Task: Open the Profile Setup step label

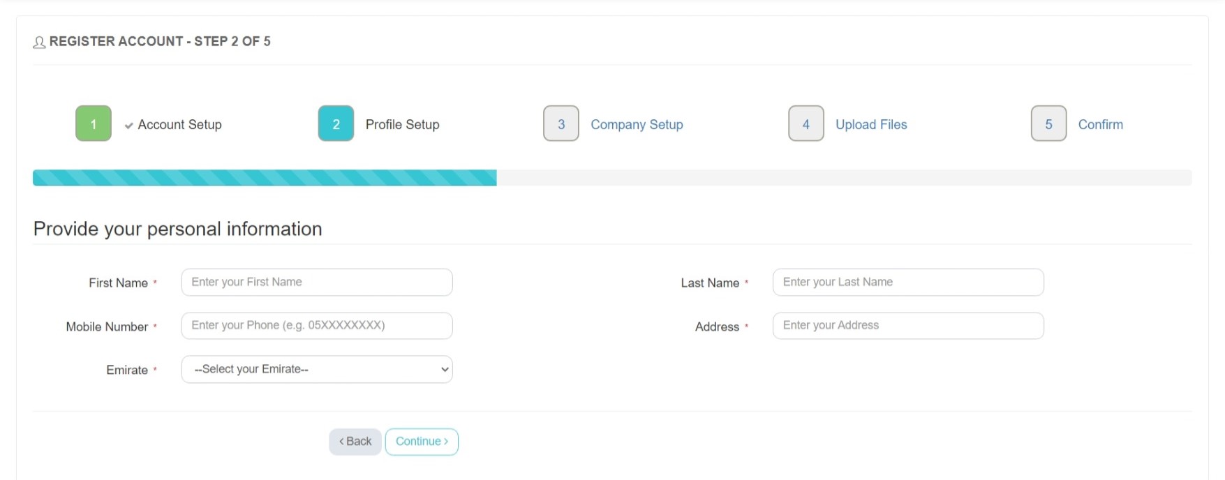Action: click(402, 124)
